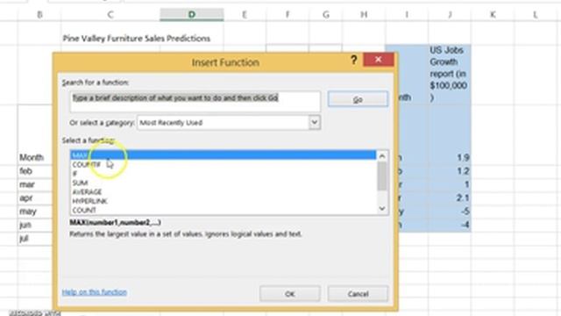561x316 pixels.
Task: Click the feb cell in column B
Action: pos(35,171)
